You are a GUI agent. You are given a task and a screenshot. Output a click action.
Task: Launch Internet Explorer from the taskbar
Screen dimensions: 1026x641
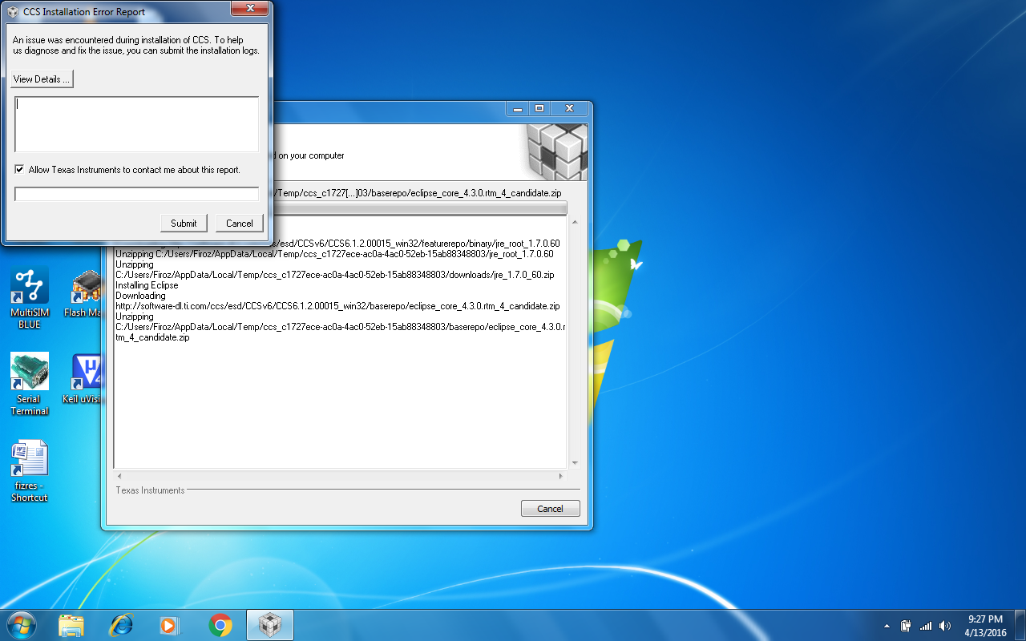click(x=121, y=625)
